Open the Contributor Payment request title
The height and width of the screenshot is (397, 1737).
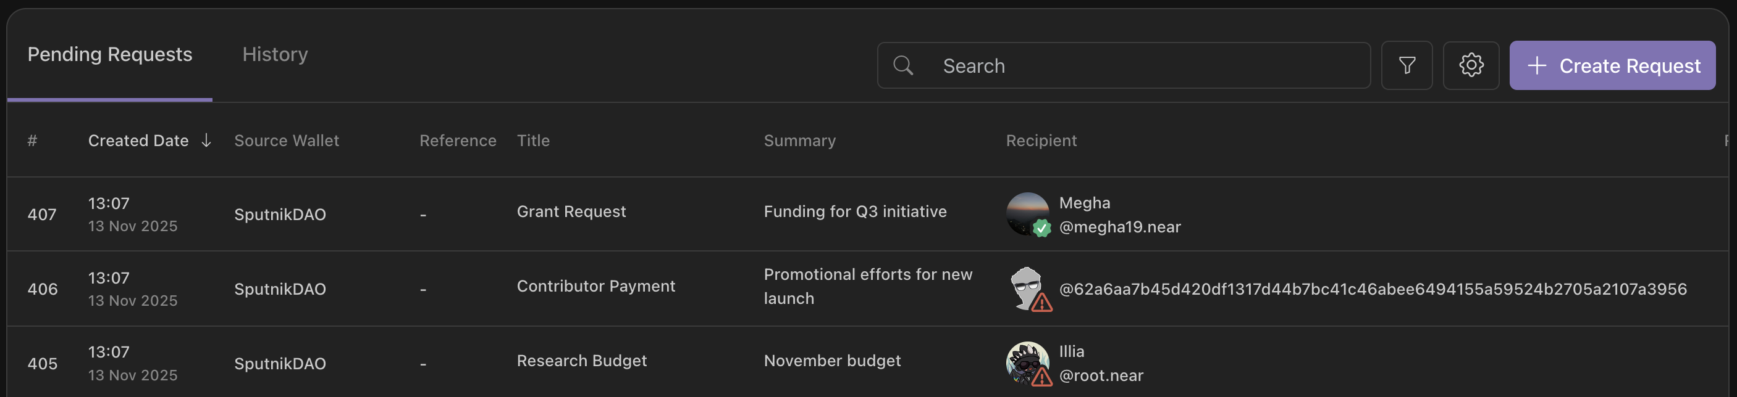click(x=595, y=286)
